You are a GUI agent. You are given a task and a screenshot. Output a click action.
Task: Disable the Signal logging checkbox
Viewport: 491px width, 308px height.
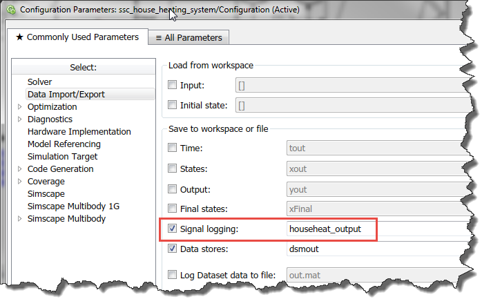pyautogui.click(x=173, y=229)
